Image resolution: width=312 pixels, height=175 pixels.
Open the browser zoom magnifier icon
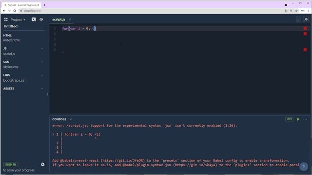coord(291,11)
